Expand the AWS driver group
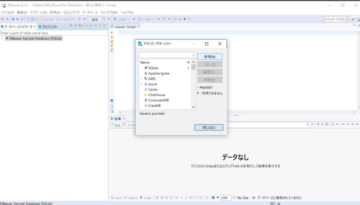 pos(141,79)
